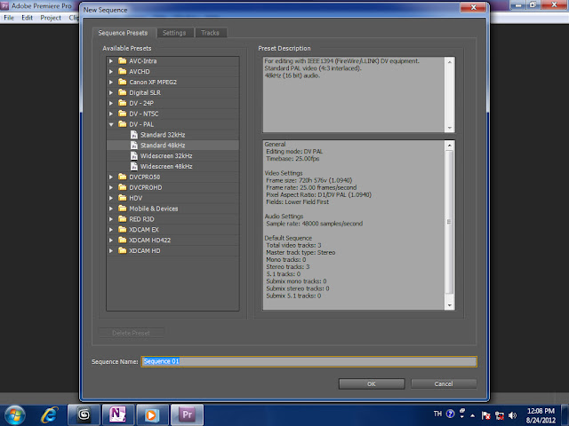Click the RED R3D folder icon
This screenshot has width=569, height=426.
[x=123, y=219]
